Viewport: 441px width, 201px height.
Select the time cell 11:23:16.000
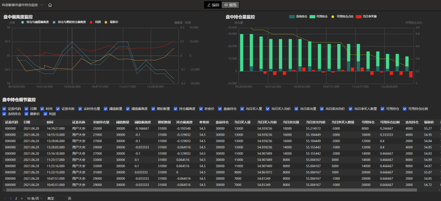pos(56,166)
